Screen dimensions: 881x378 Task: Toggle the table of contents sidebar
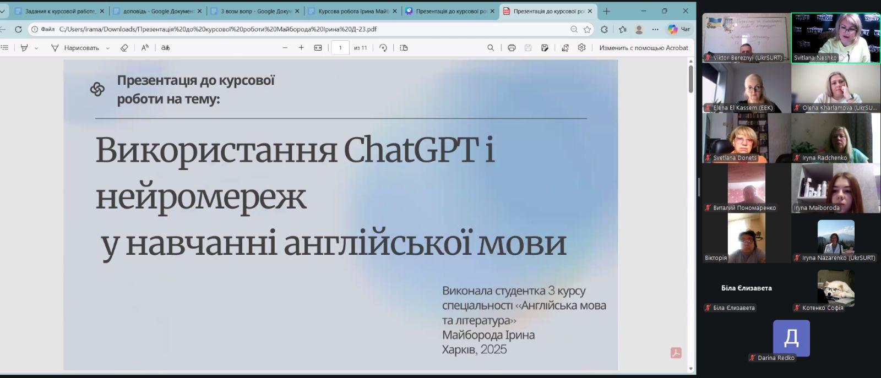point(5,48)
